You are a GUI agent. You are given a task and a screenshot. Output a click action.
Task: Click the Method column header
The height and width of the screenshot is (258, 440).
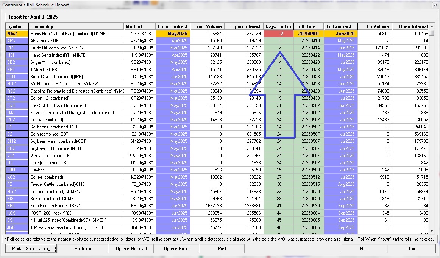coord(140,26)
